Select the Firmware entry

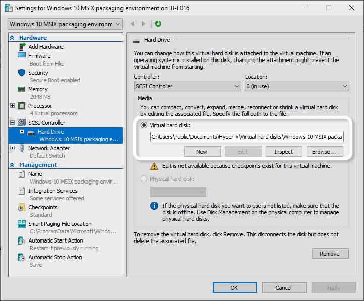click(39, 56)
